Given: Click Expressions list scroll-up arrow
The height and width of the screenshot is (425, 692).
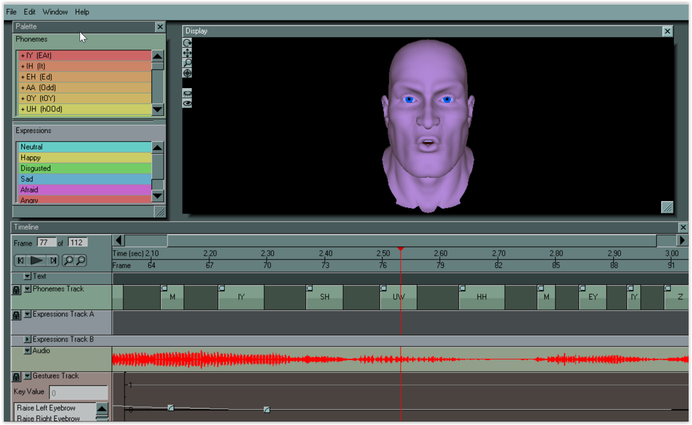Looking at the screenshot, I should point(158,148).
